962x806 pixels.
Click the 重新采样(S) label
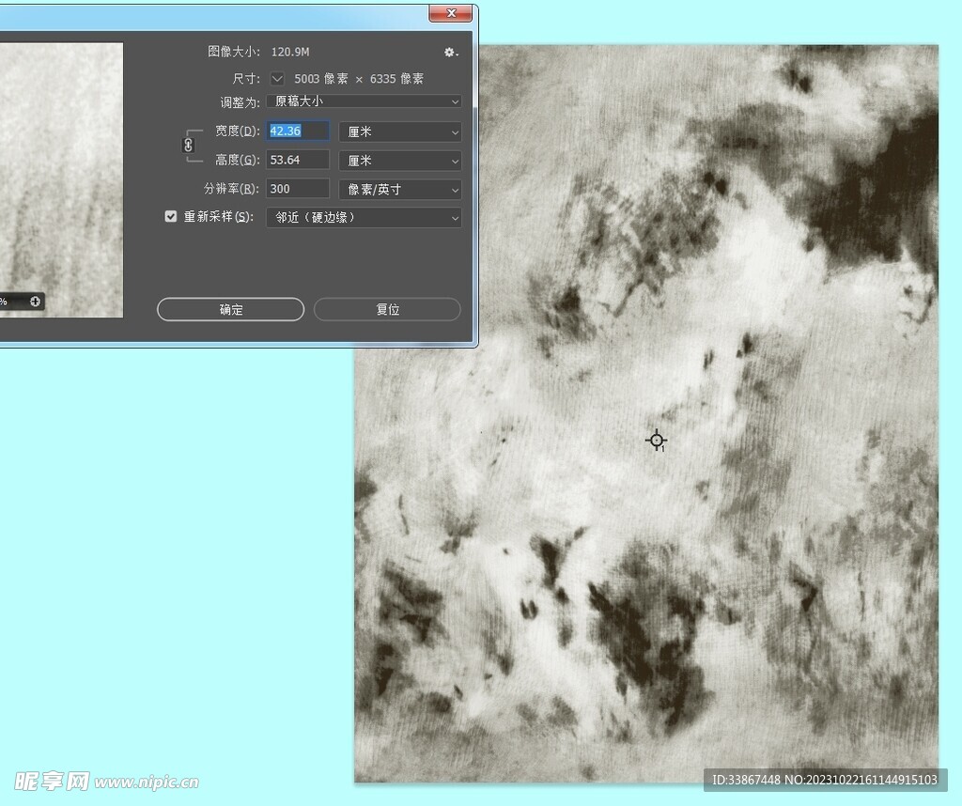point(218,216)
